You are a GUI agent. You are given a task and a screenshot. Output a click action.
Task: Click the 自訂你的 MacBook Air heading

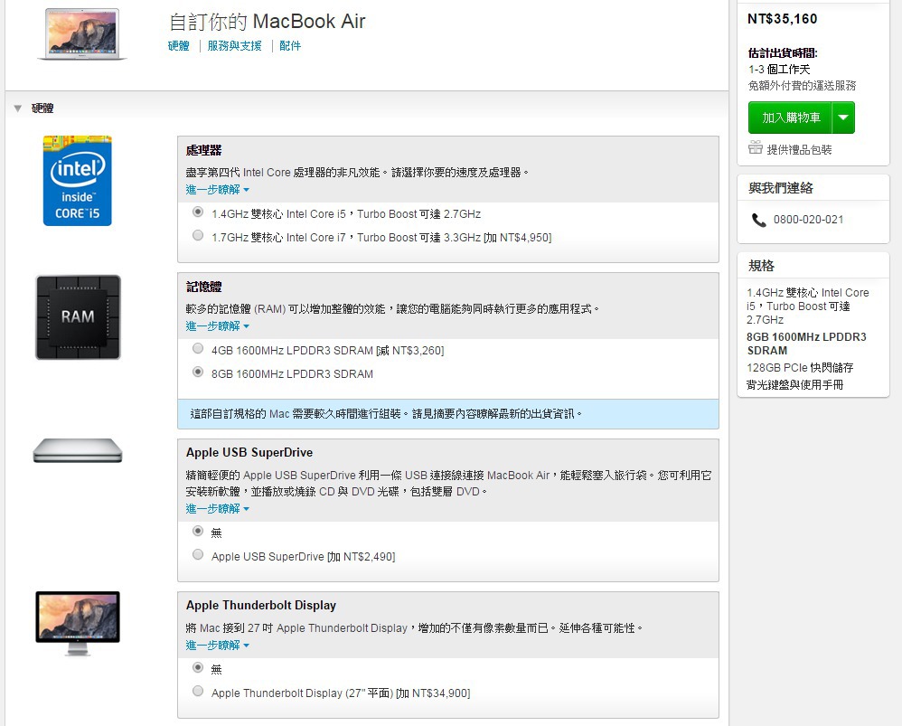point(267,22)
